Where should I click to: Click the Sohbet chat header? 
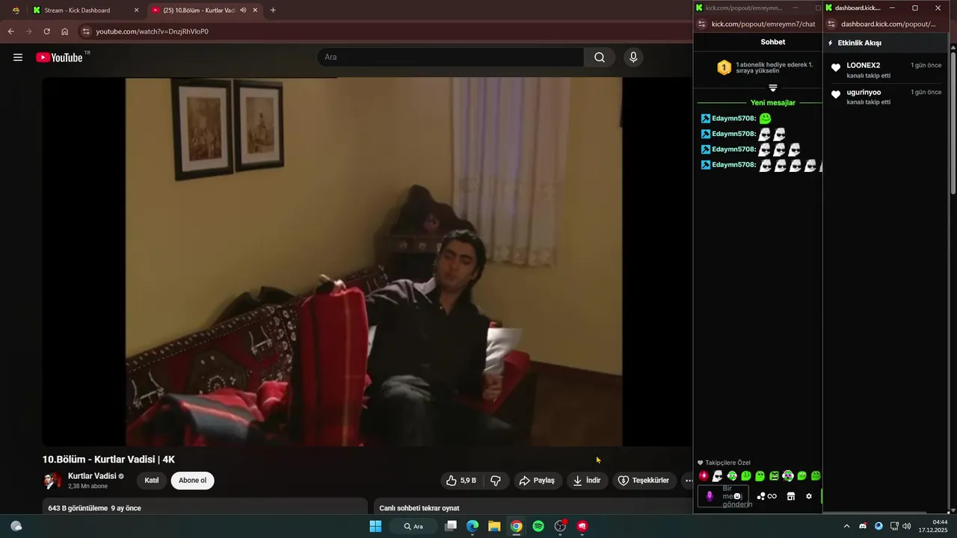click(x=773, y=42)
